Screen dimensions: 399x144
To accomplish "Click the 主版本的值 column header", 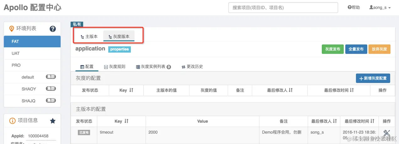I will tap(167, 90).
